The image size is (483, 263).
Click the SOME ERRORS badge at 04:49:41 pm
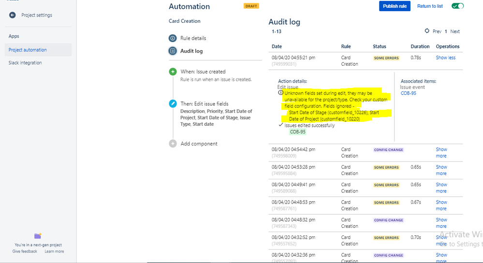coord(386,185)
